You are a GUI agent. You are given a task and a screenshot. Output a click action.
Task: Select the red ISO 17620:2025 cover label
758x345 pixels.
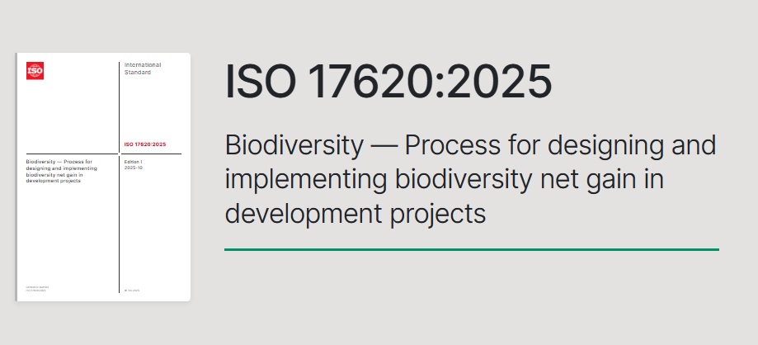(x=145, y=144)
